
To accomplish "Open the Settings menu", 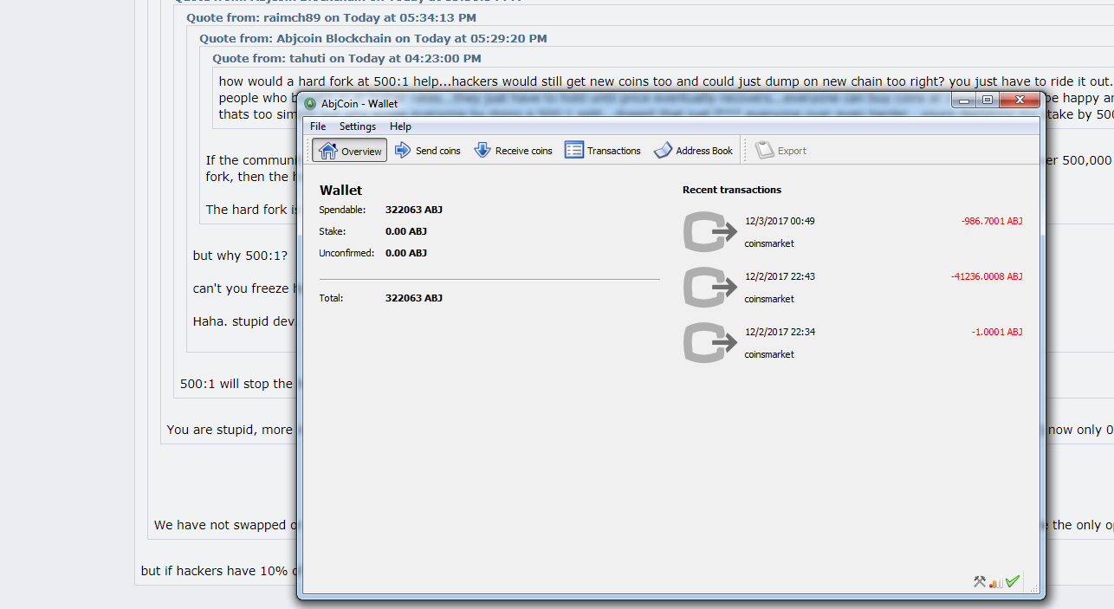I will 358,126.
